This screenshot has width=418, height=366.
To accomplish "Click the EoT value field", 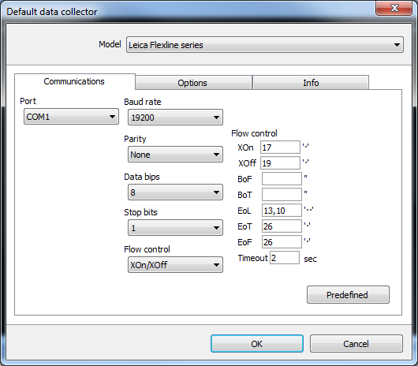I will coord(282,226).
